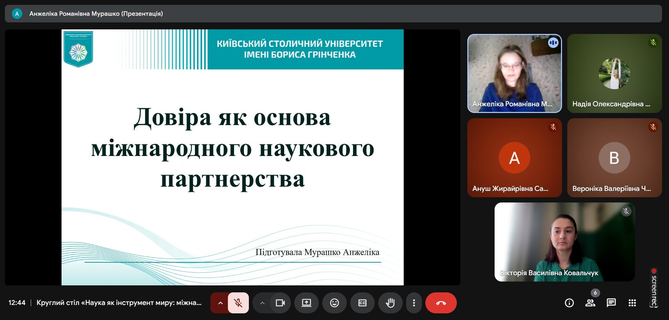The image size is (669, 320).
Task: Click the present screen icon
Action: coord(307,303)
